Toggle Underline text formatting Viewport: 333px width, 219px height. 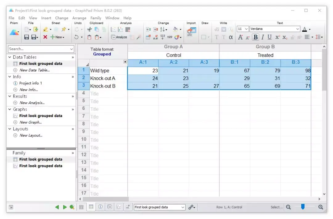click(x=269, y=37)
